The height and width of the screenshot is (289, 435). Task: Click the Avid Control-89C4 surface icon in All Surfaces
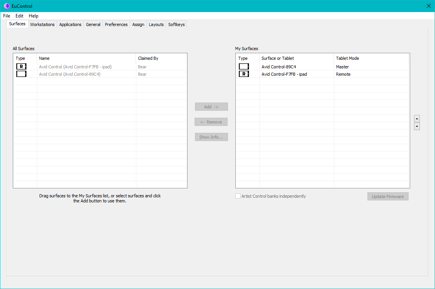tap(21, 74)
